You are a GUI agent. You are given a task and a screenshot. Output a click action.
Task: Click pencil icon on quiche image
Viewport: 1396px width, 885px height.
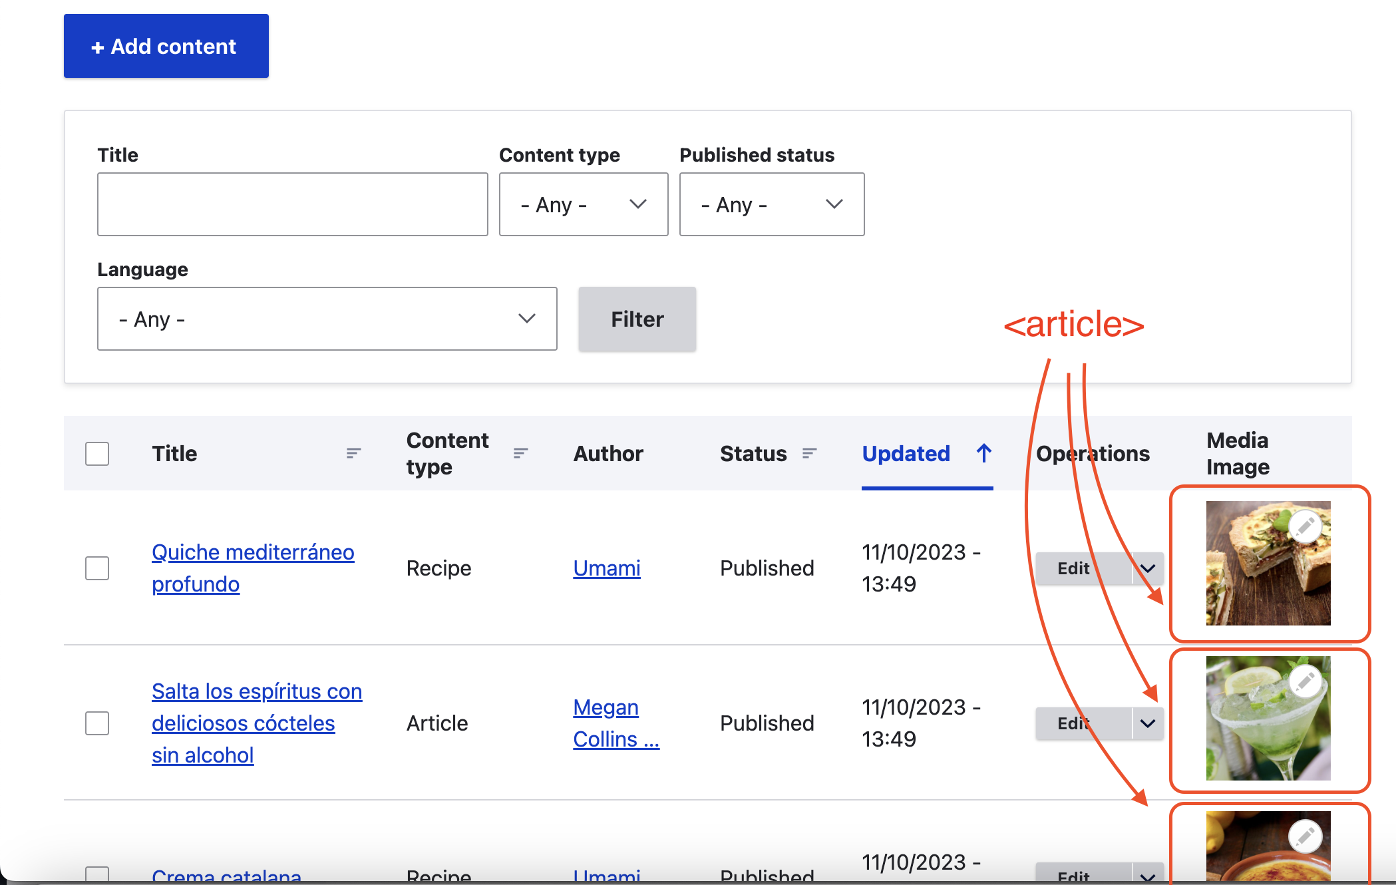(1305, 526)
